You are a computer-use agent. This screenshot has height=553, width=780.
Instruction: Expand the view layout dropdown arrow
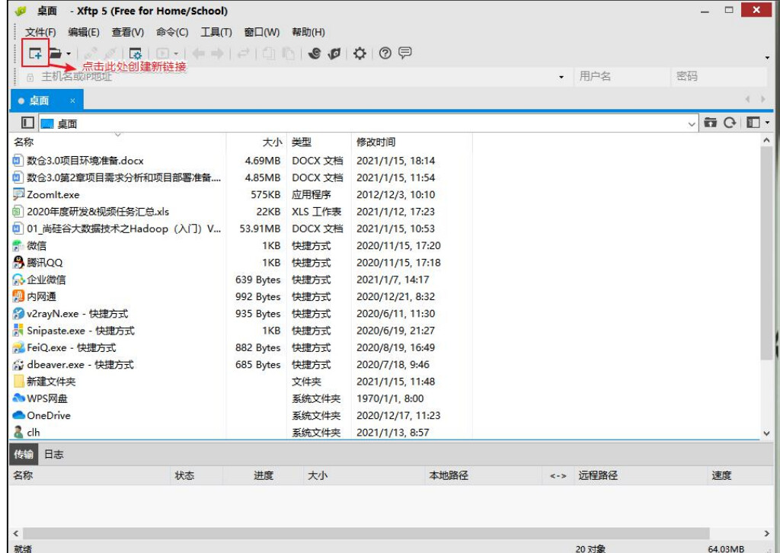pyautogui.click(x=768, y=123)
